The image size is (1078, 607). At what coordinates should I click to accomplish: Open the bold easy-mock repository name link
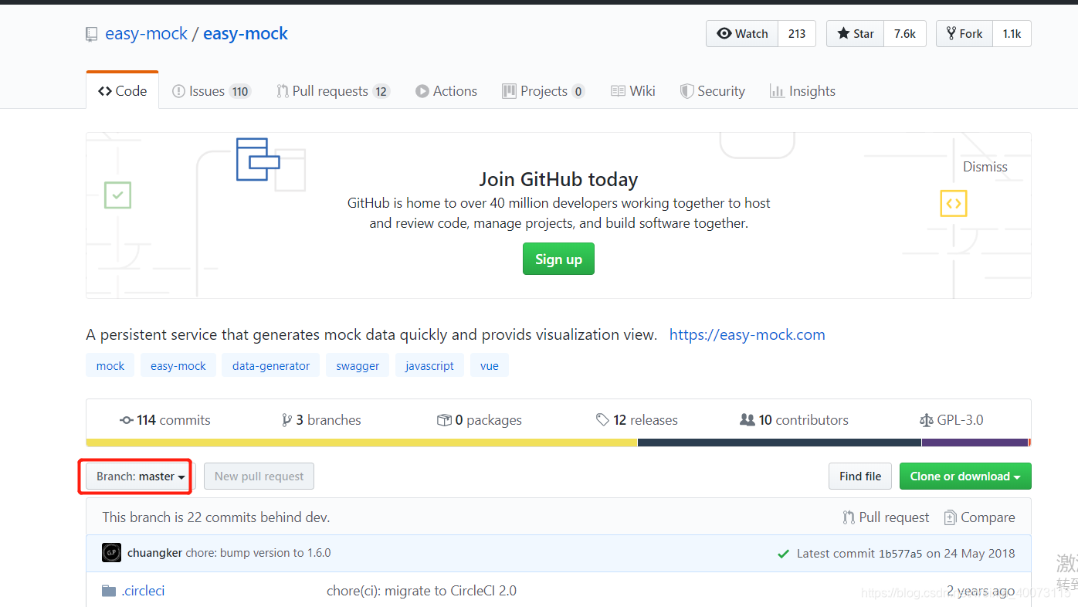246,33
